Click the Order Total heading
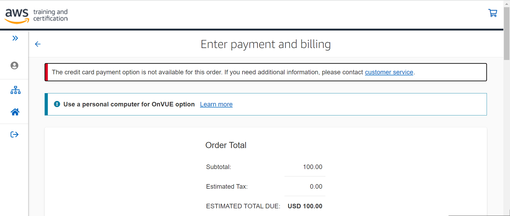Viewport: 510px width, 216px height. [226, 145]
